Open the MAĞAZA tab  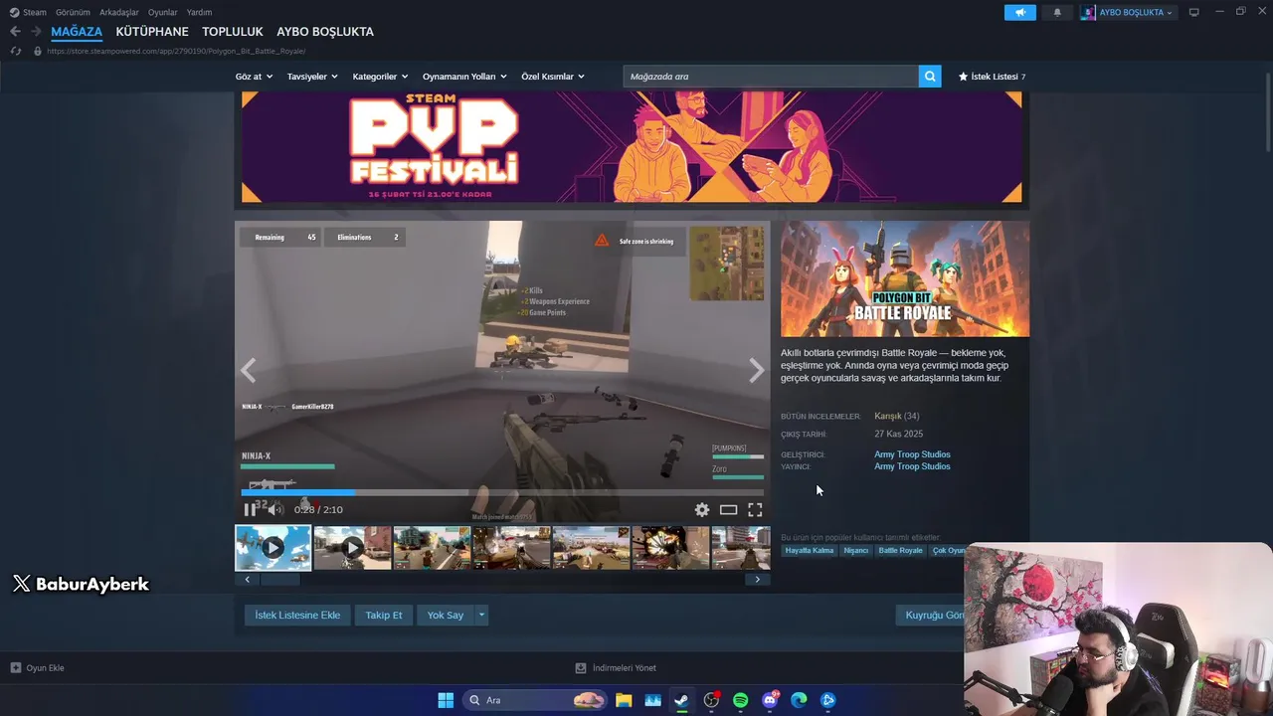[77, 32]
